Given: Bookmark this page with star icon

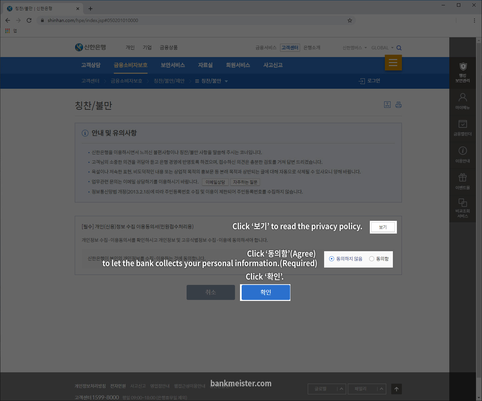Looking at the screenshot, I should (350, 20).
